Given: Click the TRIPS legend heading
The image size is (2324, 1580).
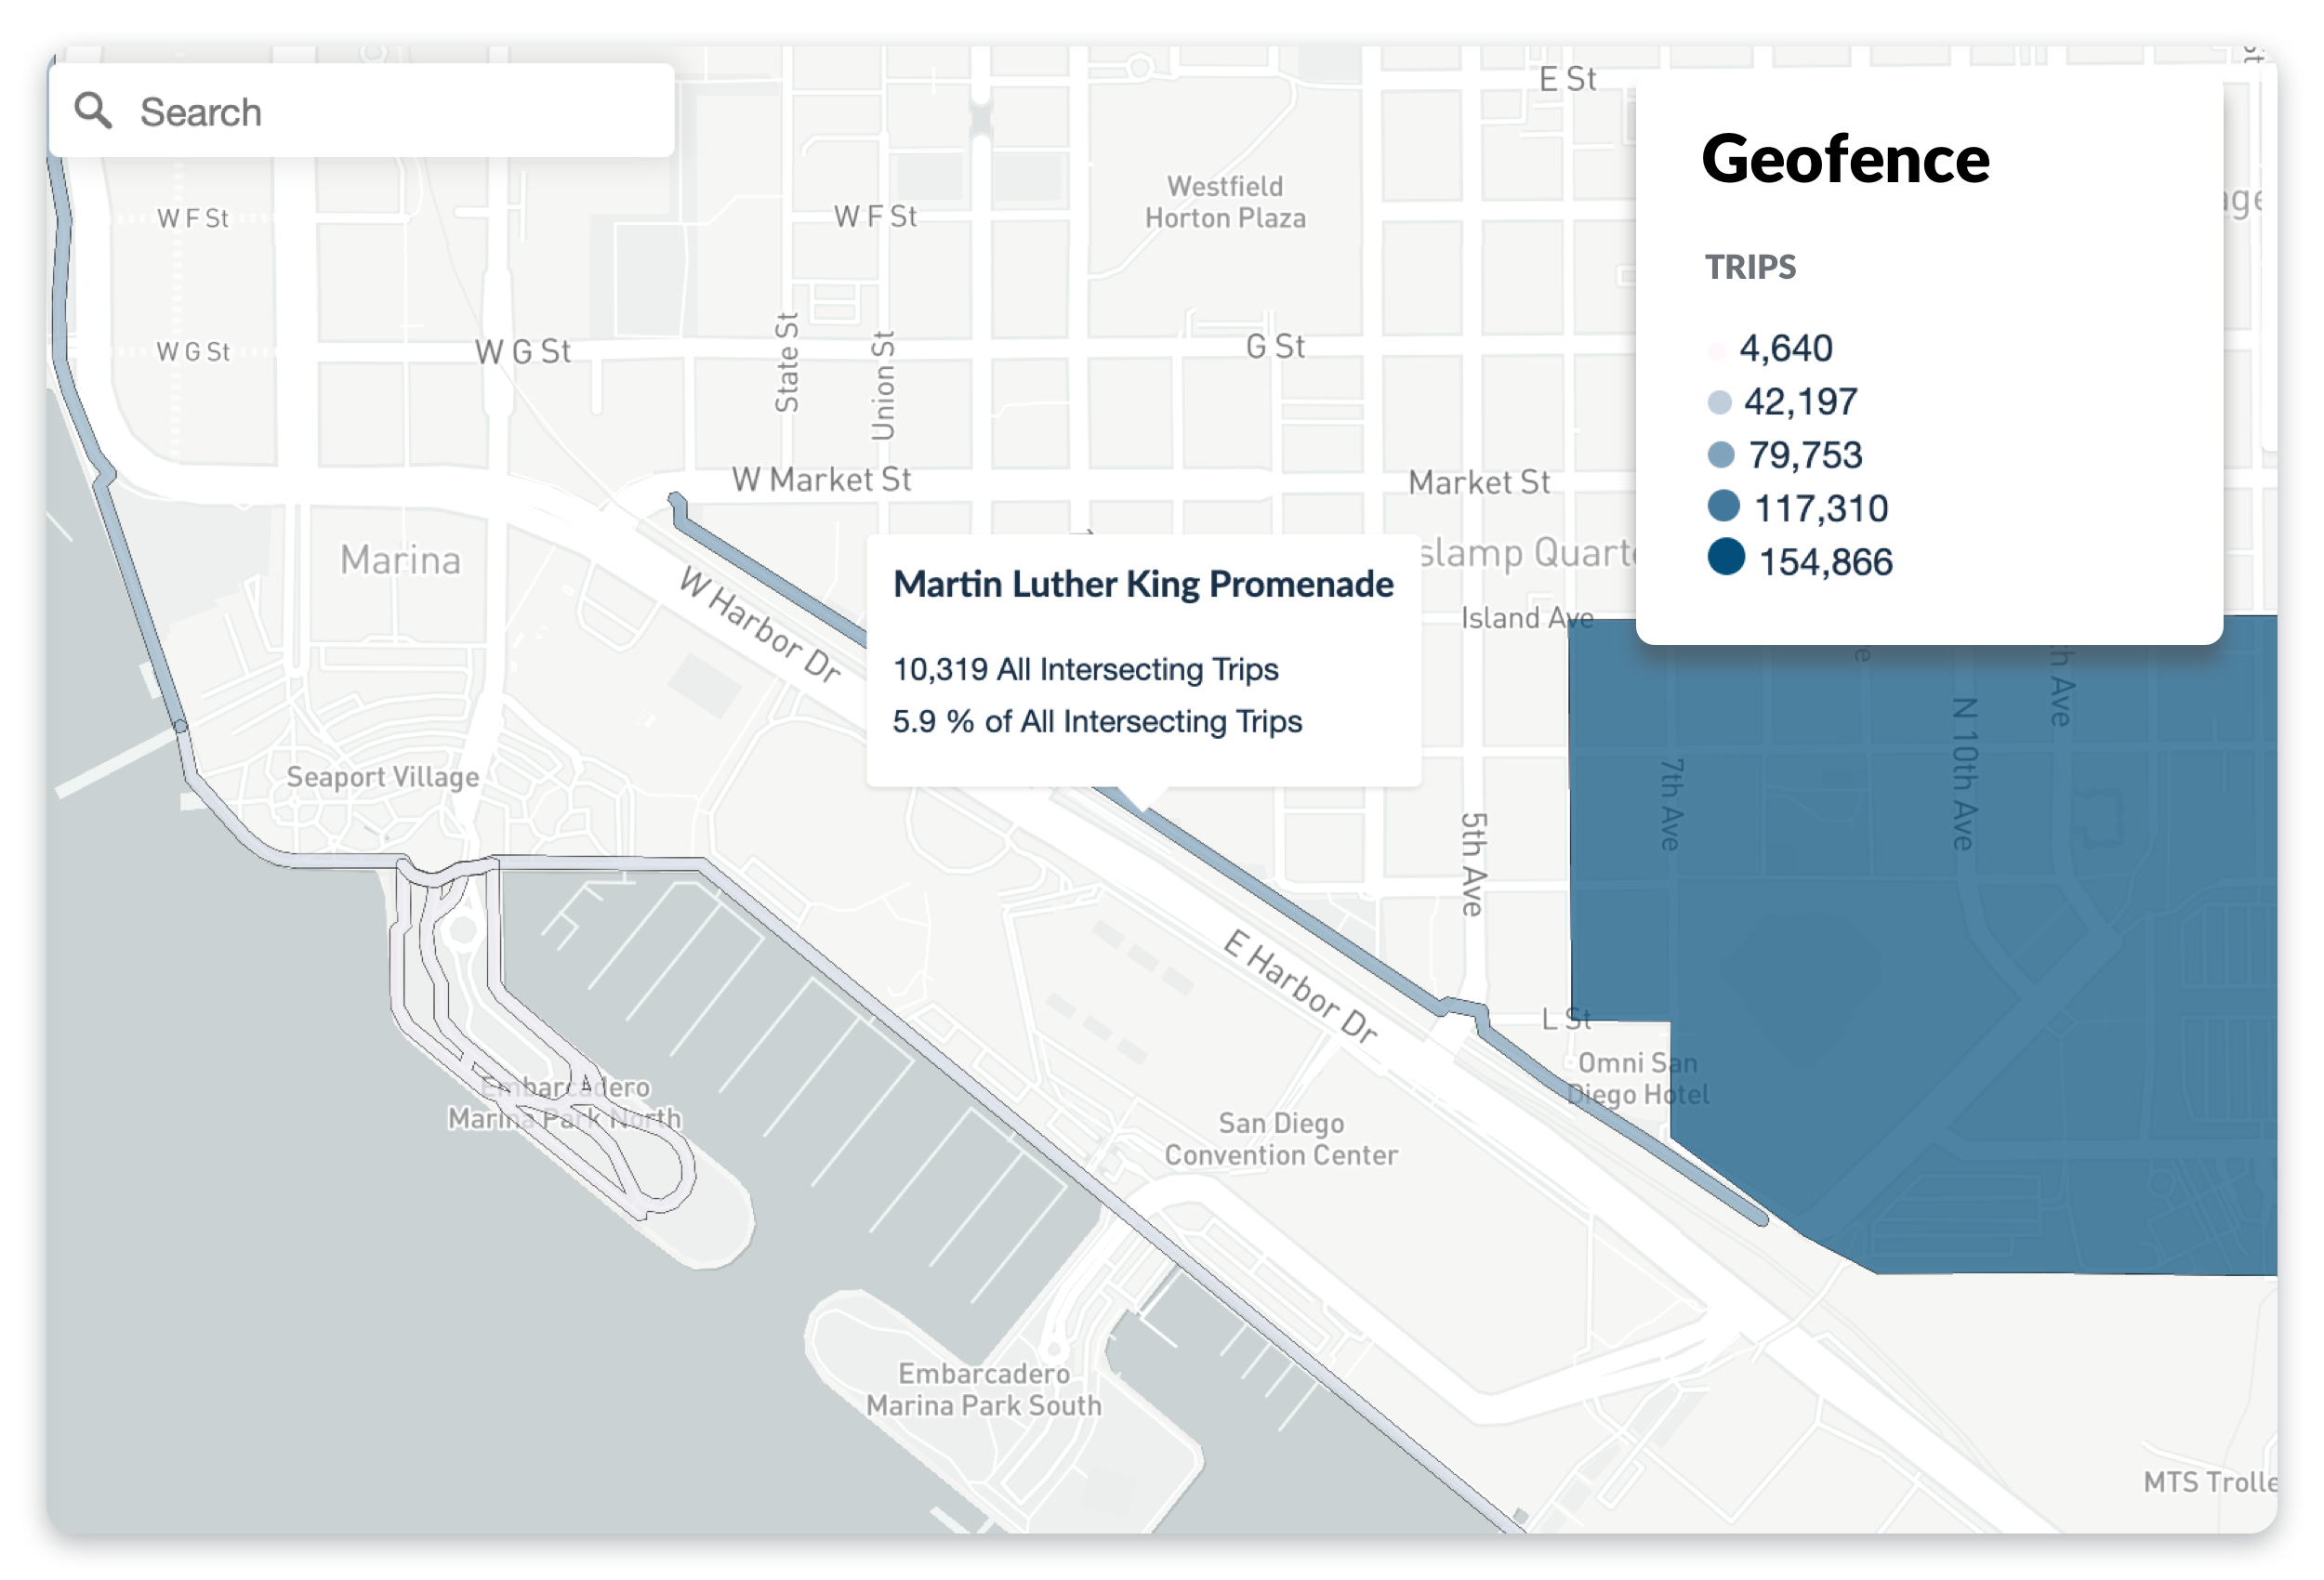Looking at the screenshot, I should click(x=1750, y=267).
